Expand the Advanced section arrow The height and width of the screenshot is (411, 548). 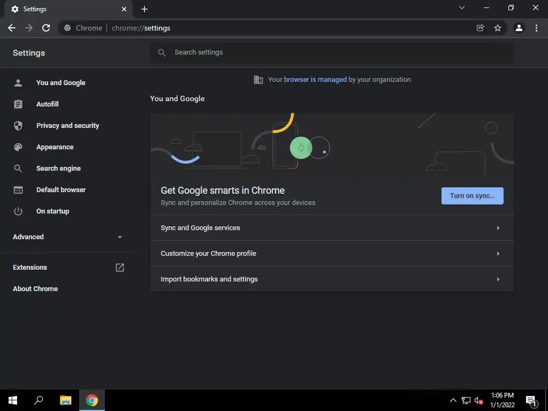point(120,237)
